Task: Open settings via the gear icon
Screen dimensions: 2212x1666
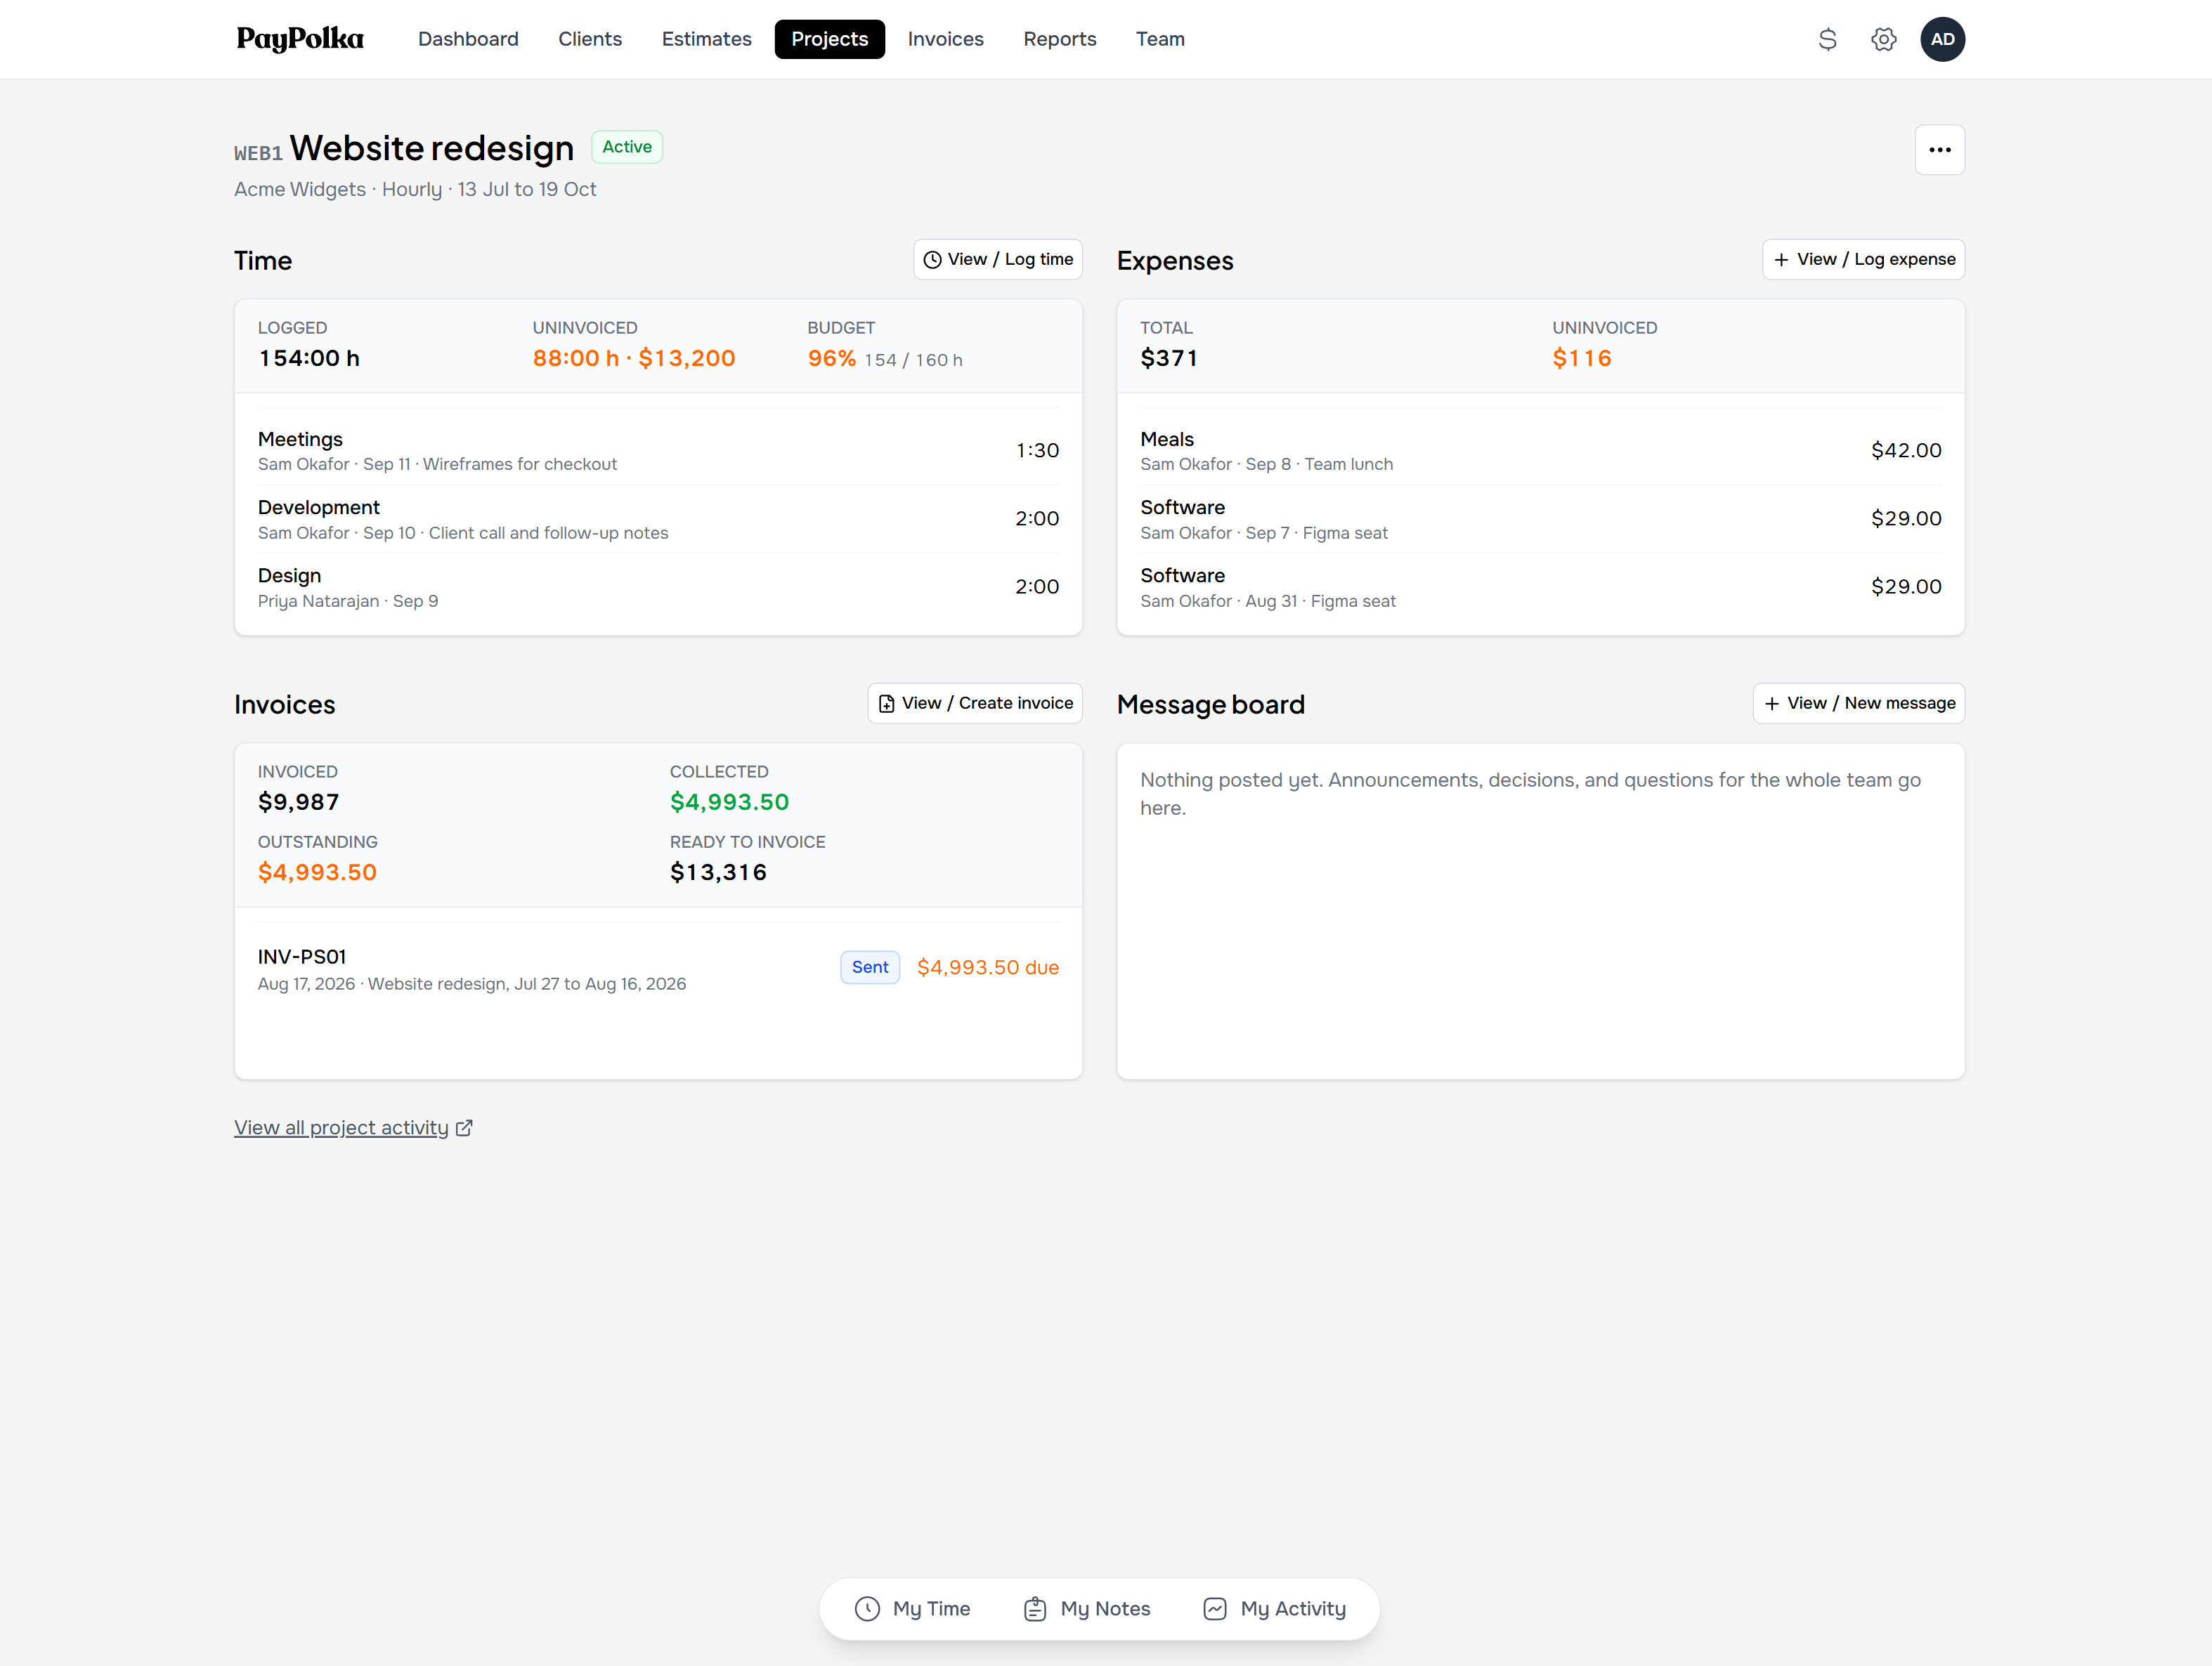Action: [x=1884, y=39]
